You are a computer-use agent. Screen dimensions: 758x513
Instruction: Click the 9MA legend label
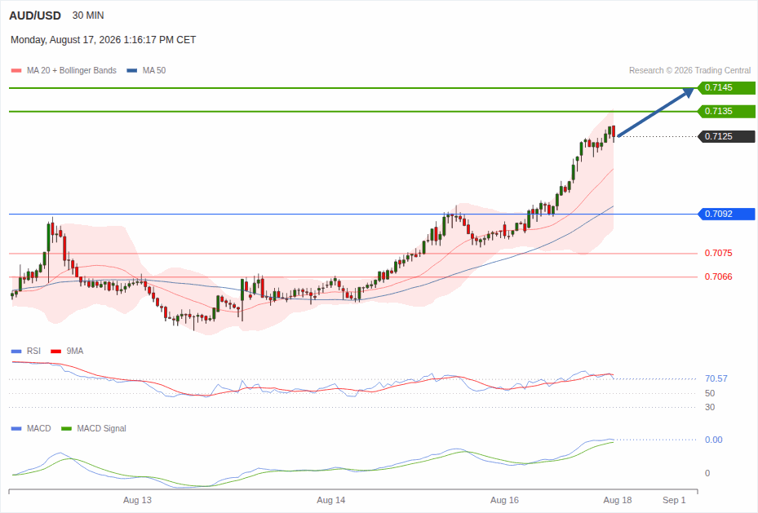75,352
